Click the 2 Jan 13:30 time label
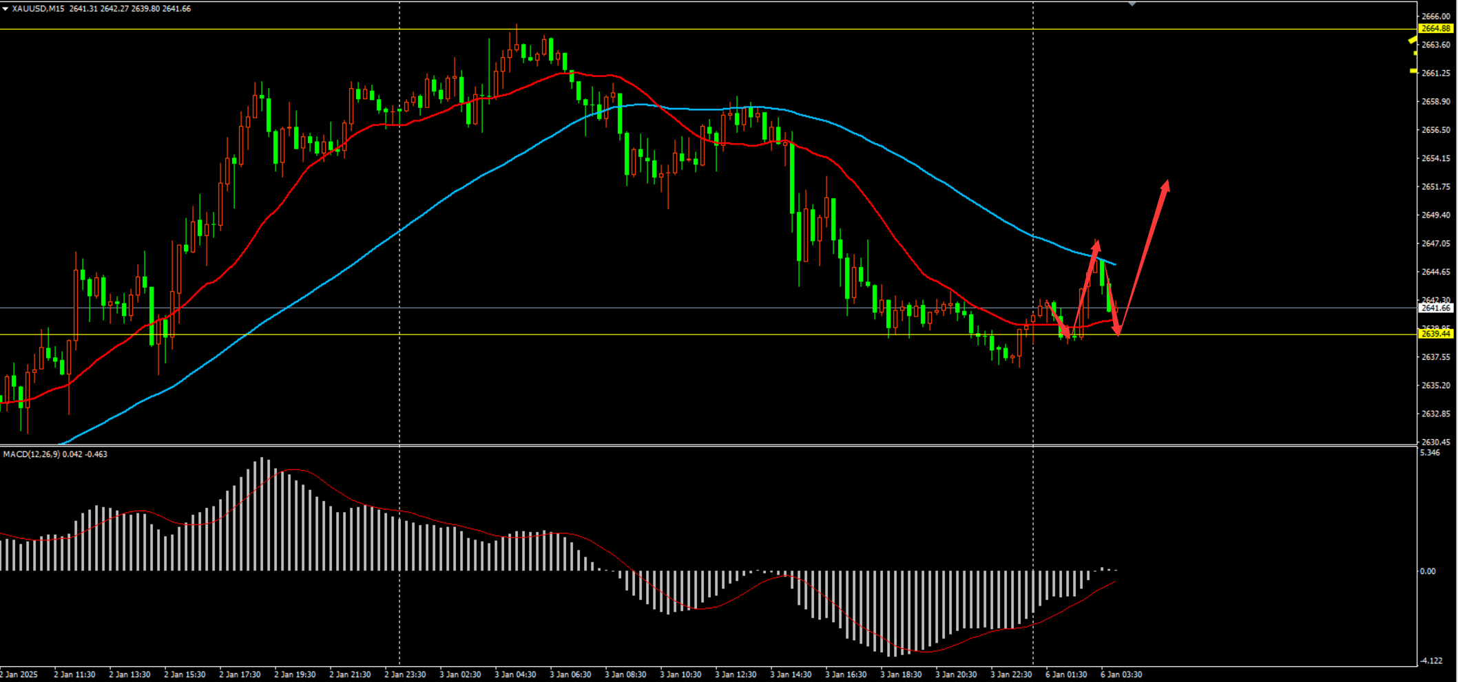This screenshot has width=1458, height=682. tap(129, 674)
